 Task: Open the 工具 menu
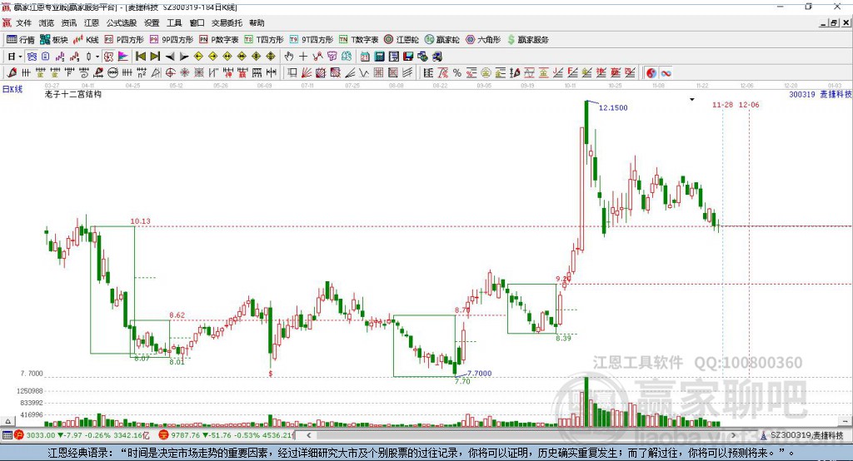(x=174, y=22)
